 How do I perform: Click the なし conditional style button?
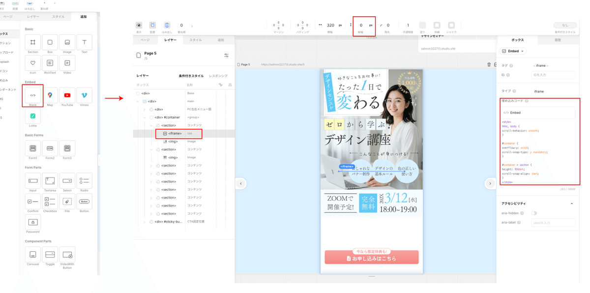point(565,25)
